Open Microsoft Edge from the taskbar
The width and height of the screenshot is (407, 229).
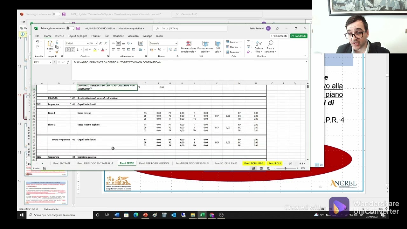pos(136,215)
